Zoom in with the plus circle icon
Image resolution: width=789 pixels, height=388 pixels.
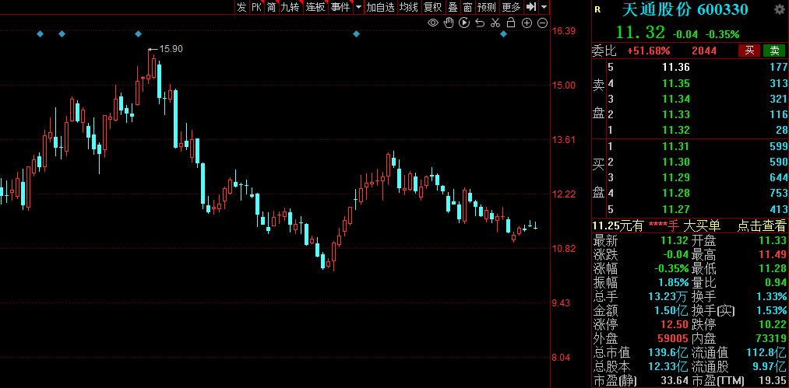point(527,23)
